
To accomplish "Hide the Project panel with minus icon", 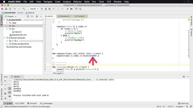I will 41,16.
